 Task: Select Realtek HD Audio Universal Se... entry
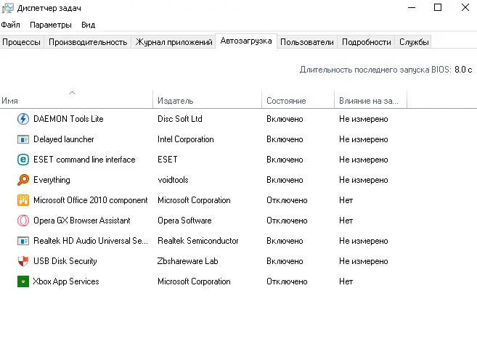click(91, 241)
